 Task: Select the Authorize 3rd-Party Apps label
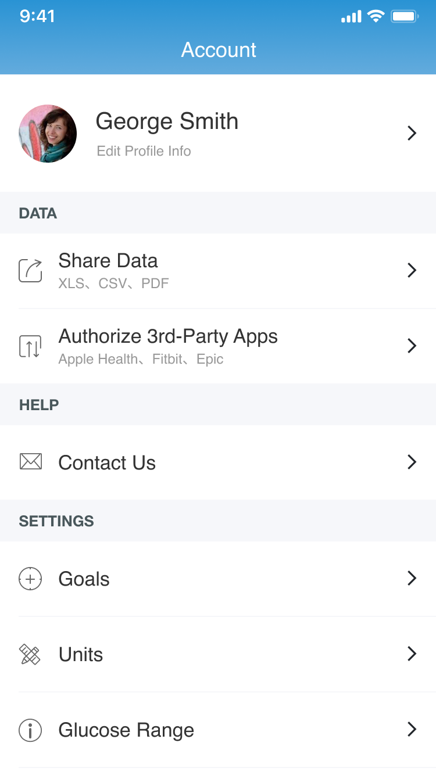point(168,336)
